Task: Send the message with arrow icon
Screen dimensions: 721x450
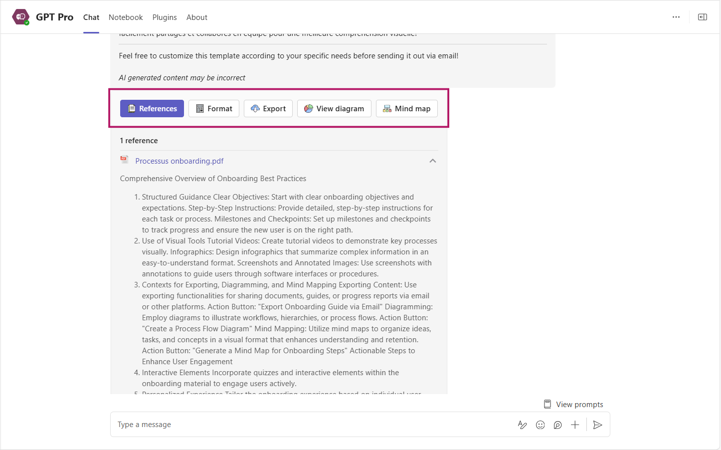Action: 597,425
